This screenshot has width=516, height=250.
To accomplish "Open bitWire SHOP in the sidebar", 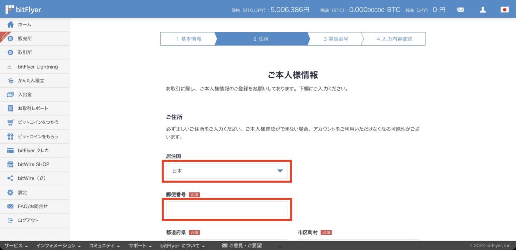I will pos(35,164).
